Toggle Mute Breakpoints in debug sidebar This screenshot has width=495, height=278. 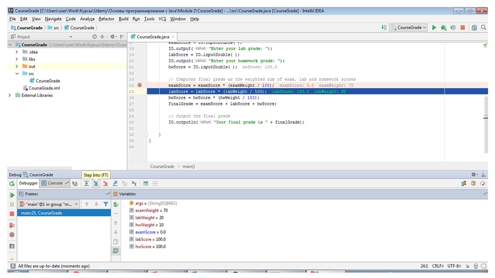click(x=12, y=235)
